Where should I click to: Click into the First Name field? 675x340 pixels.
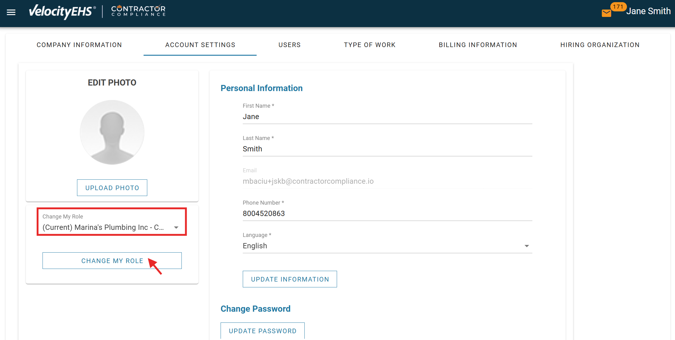(387, 117)
